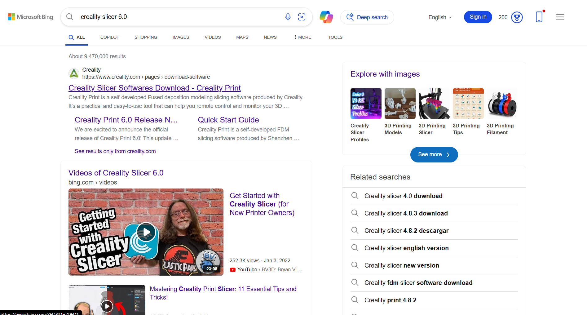Select the ALL search tab
Image resolution: width=587 pixels, height=315 pixels.
tap(77, 37)
